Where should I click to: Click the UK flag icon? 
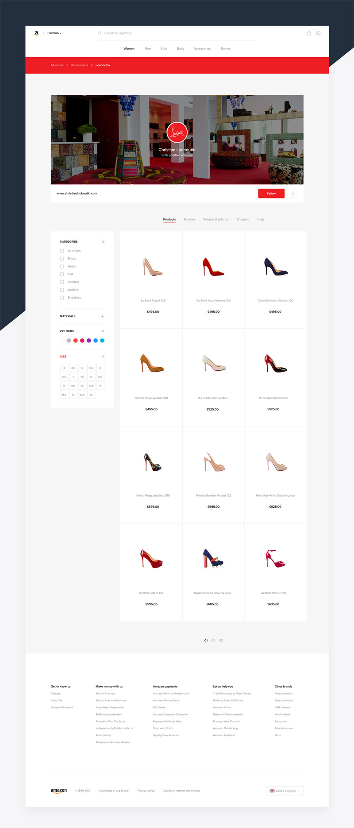tap(272, 791)
